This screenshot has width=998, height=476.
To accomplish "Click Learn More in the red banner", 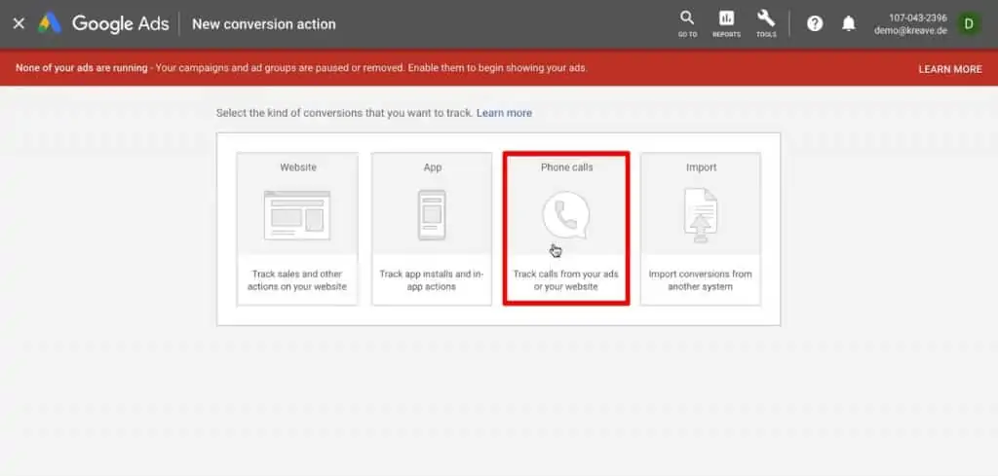I will pyautogui.click(x=950, y=69).
